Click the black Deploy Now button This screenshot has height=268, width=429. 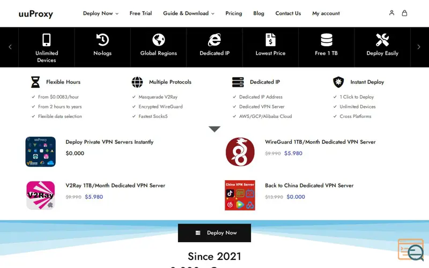(x=214, y=233)
